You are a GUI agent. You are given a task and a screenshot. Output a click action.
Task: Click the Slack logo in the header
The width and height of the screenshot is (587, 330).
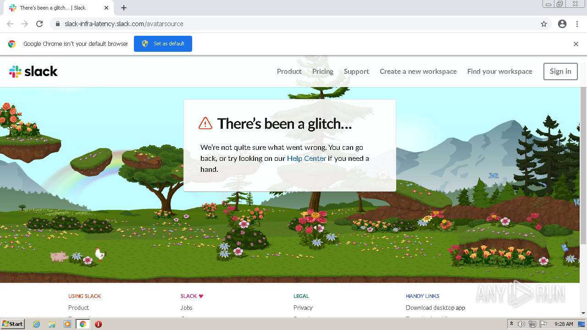click(33, 71)
